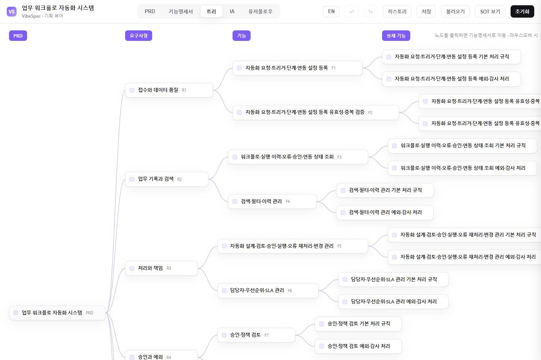This screenshot has width=541, height=360.
Task: Open the 담당자·우선순위·SLA 관리 F6 node
Action: pos(268,291)
